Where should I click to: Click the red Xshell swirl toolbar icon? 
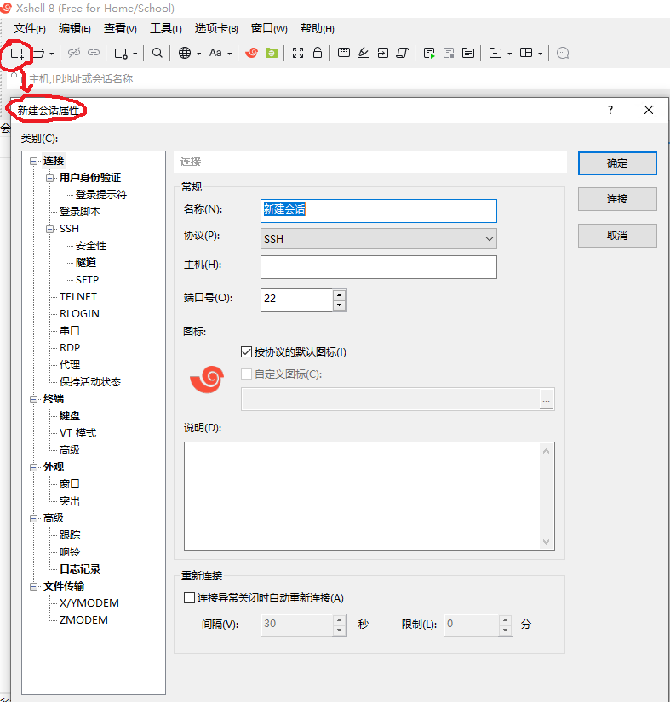point(251,53)
